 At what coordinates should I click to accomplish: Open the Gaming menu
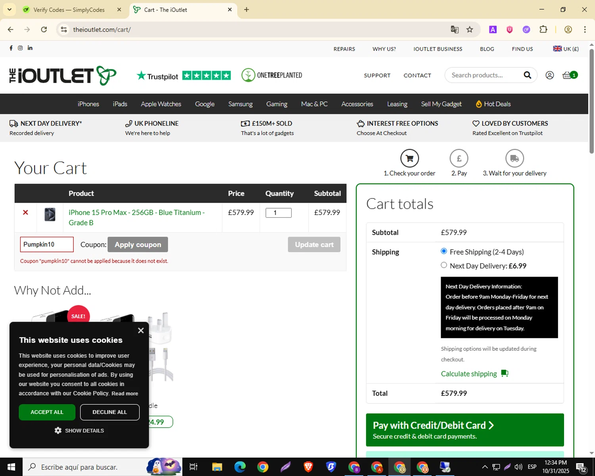click(x=277, y=104)
